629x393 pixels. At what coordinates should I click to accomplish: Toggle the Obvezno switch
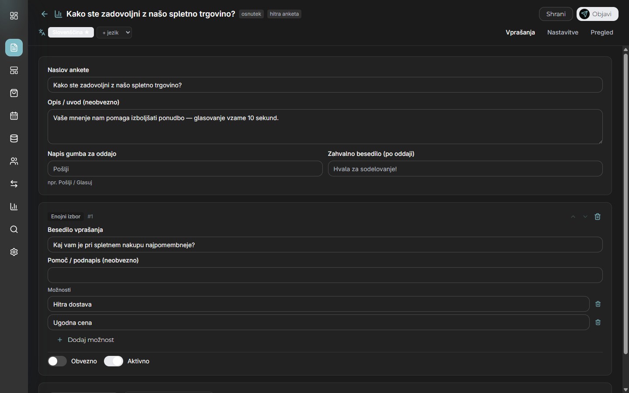click(57, 361)
